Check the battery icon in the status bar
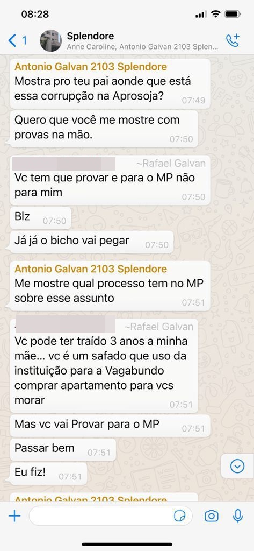Screen dimensions: 254x551 click(232, 14)
